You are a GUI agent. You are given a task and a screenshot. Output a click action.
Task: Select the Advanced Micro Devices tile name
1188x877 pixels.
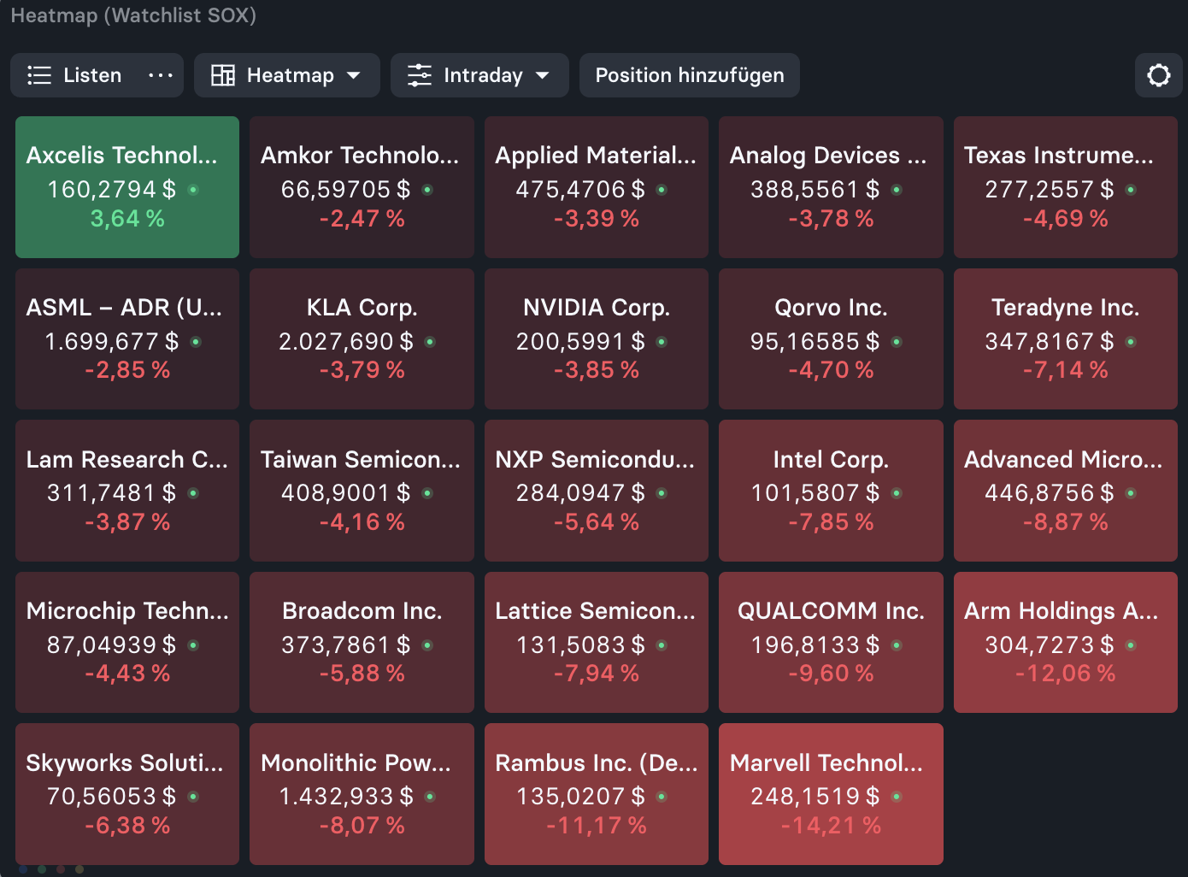1064,460
